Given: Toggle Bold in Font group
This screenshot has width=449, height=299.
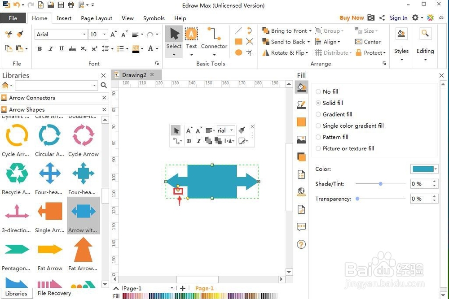Looking at the screenshot, I should coord(40,48).
